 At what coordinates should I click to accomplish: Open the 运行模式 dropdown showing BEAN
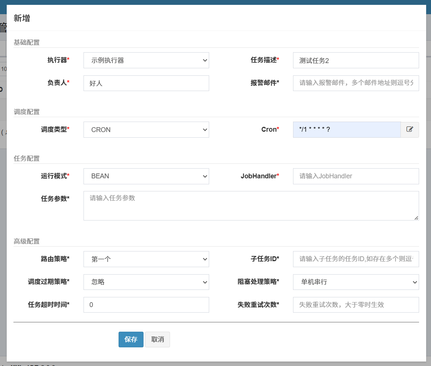[146, 176]
